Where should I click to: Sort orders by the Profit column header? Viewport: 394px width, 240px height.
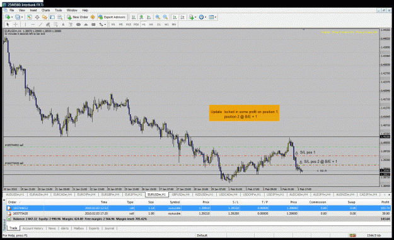pyautogui.click(x=385, y=202)
